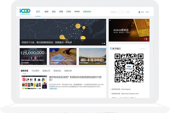
Task: Click the 注册 register link
Action: click(x=147, y=12)
